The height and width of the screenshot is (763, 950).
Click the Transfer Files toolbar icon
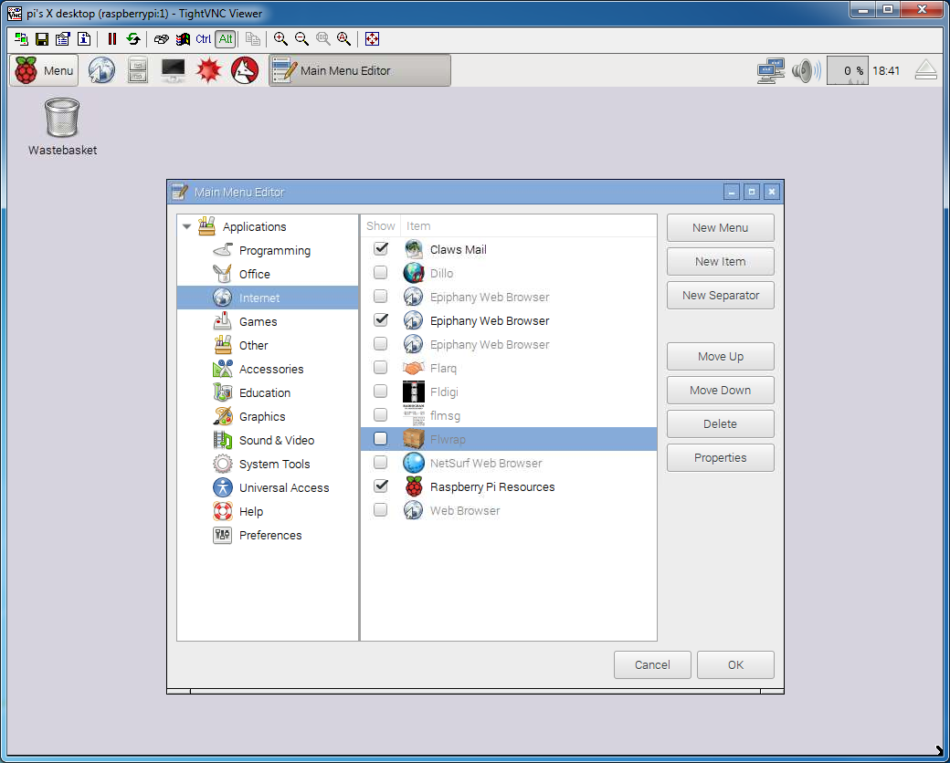tap(253, 39)
